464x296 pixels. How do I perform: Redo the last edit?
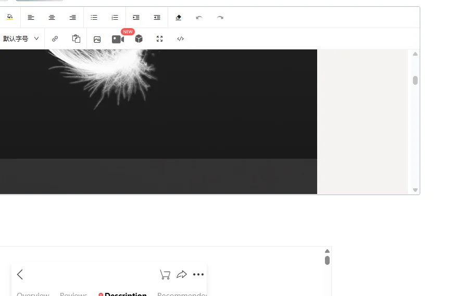(220, 18)
